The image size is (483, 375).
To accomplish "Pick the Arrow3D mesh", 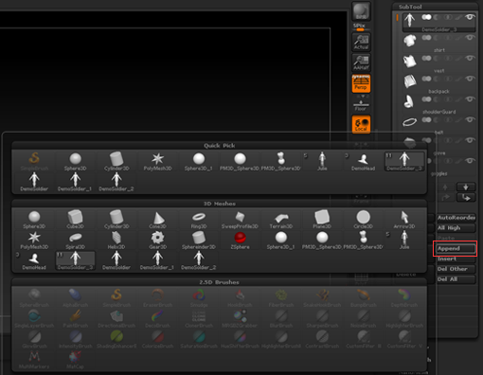I will tap(404, 220).
